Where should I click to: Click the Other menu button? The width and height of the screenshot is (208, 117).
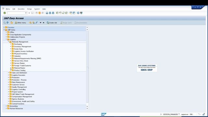pyautogui.click(x=20, y=23)
